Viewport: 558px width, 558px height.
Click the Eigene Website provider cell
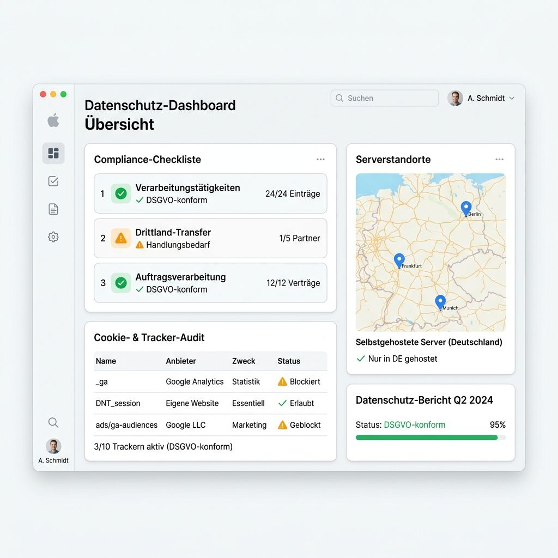click(192, 403)
